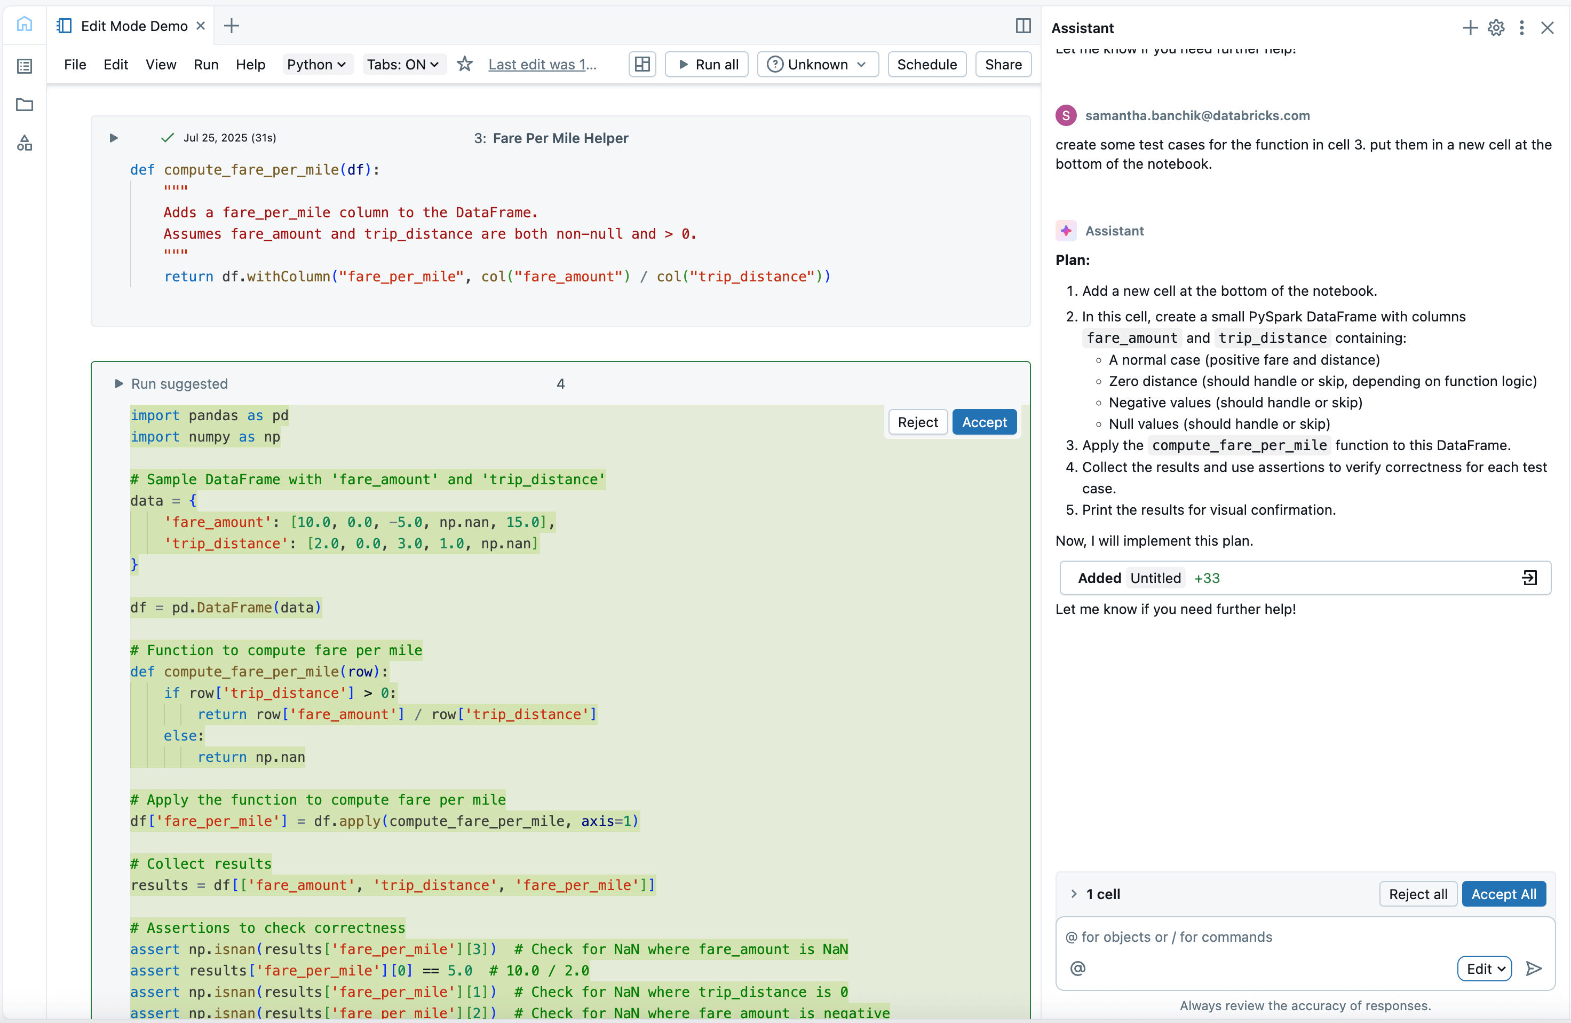
Task: Start a new Assistant chat thread
Action: tap(1470, 28)
